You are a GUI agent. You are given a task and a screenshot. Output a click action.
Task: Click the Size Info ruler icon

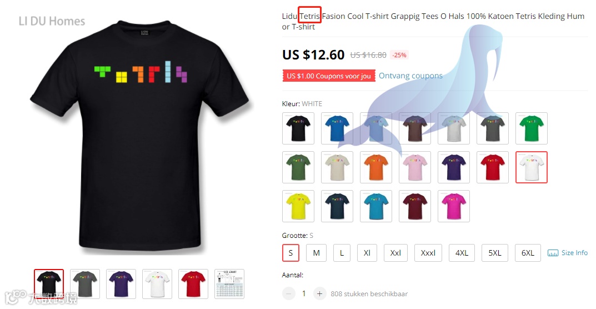click(553, 253)
